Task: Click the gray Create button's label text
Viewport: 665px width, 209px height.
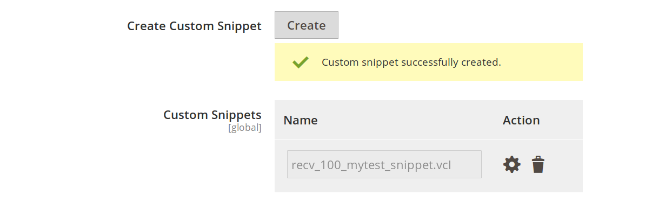Action: (307, 25)
